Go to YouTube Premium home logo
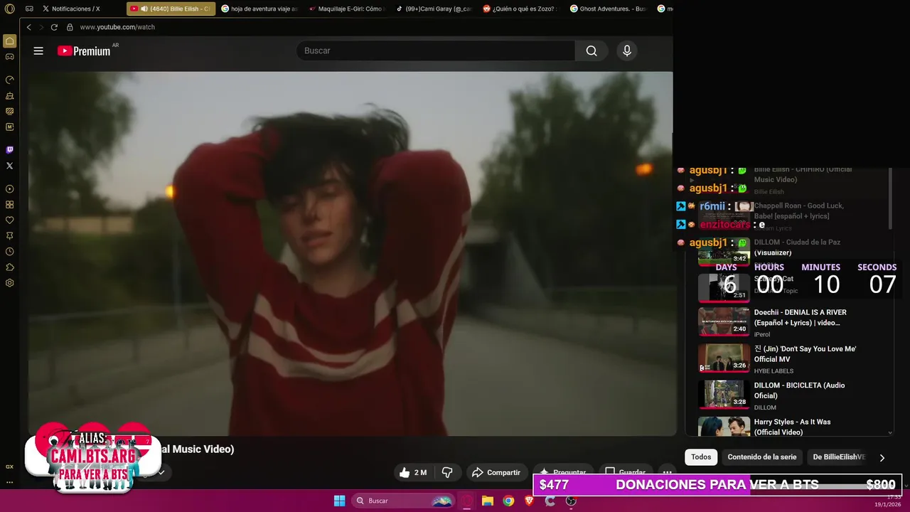This screenshot has height=512, width=910. (x=85, y=50)
